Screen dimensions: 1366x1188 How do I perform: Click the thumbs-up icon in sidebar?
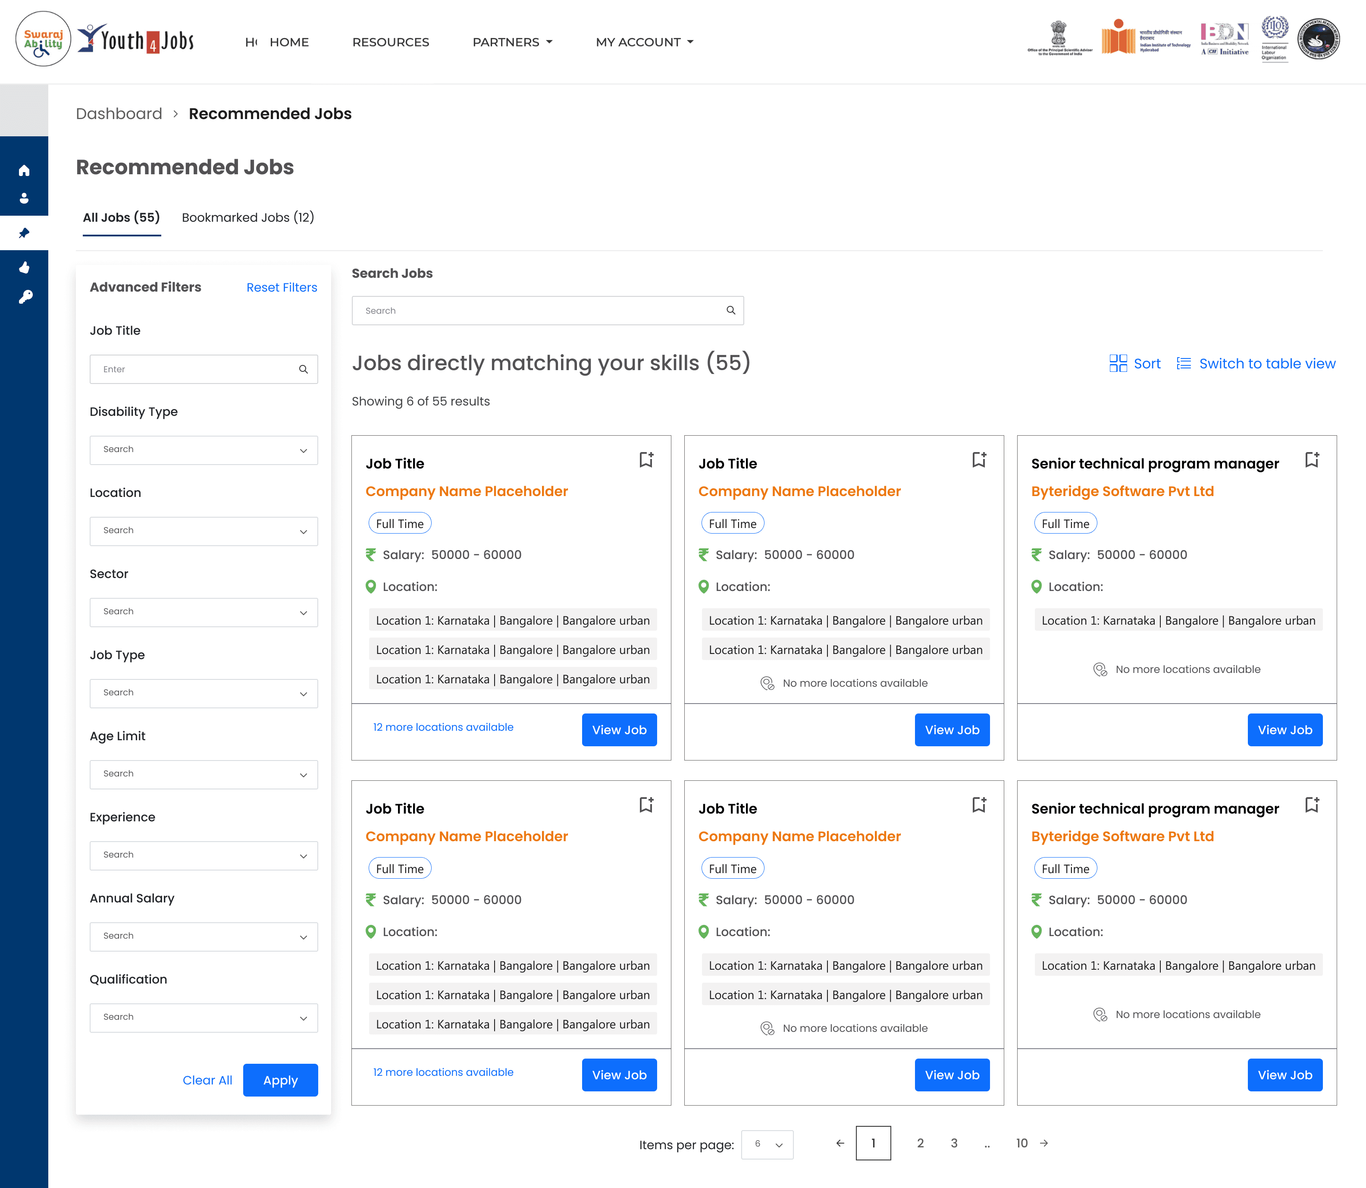pyautogui.click(x=24, y=267)
